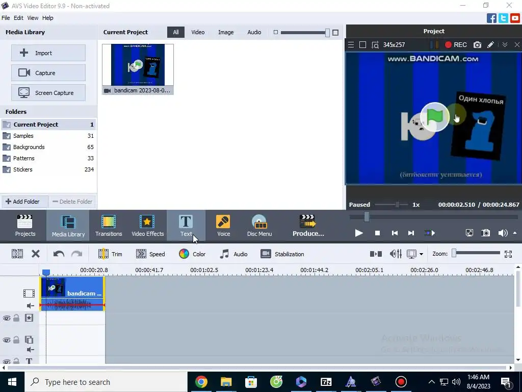Open the audio mixer icon
Screen dimensions: 522x392
click(396, 254)
